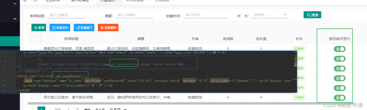Viewport: 367px width, 110px height.
Task: Expand the top sidebar chevron-down menu
Action: [x=15, y=4]
